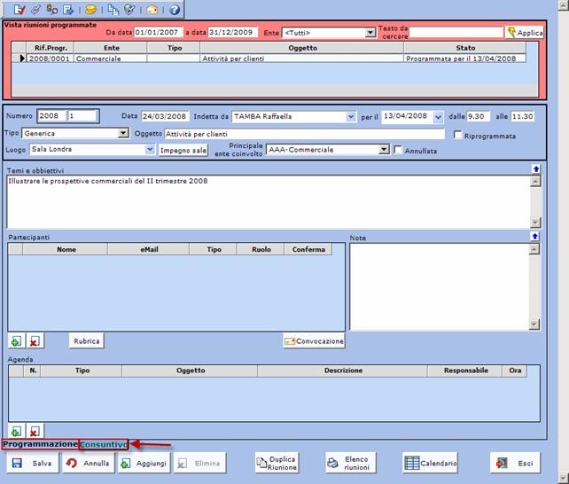
Task: Open the Ente filter dropdown
Action: tap(370, 33)
